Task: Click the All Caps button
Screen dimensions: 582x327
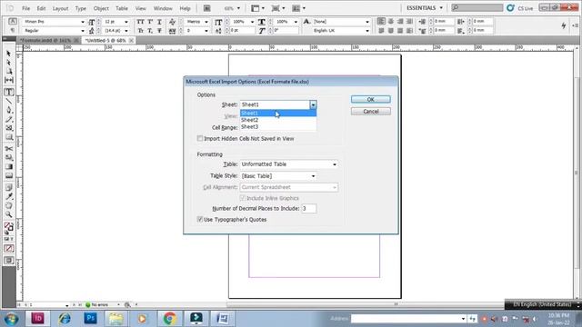Action: coord(140,22)
